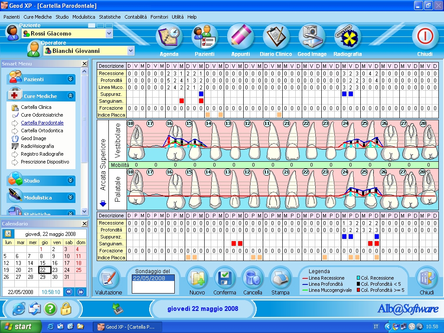
Task: Go to next month in calendar
Action: [x=80, y=292]
